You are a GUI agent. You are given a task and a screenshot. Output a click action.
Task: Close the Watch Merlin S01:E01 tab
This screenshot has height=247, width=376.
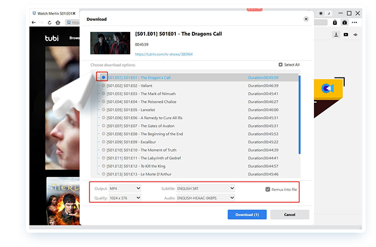(x=74, y=13)
